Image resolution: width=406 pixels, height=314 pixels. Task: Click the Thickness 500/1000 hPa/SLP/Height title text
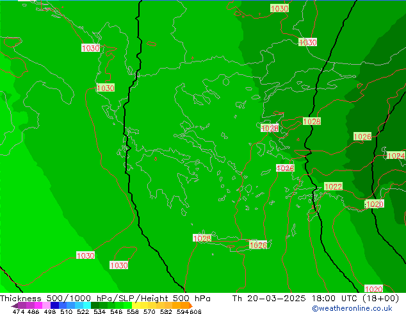tap(105, 298)
